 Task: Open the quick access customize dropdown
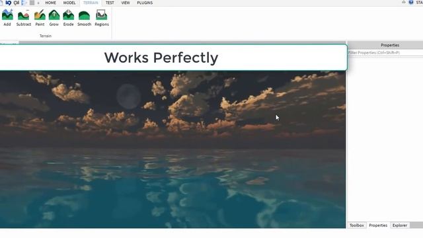click(x=38, y=3)
